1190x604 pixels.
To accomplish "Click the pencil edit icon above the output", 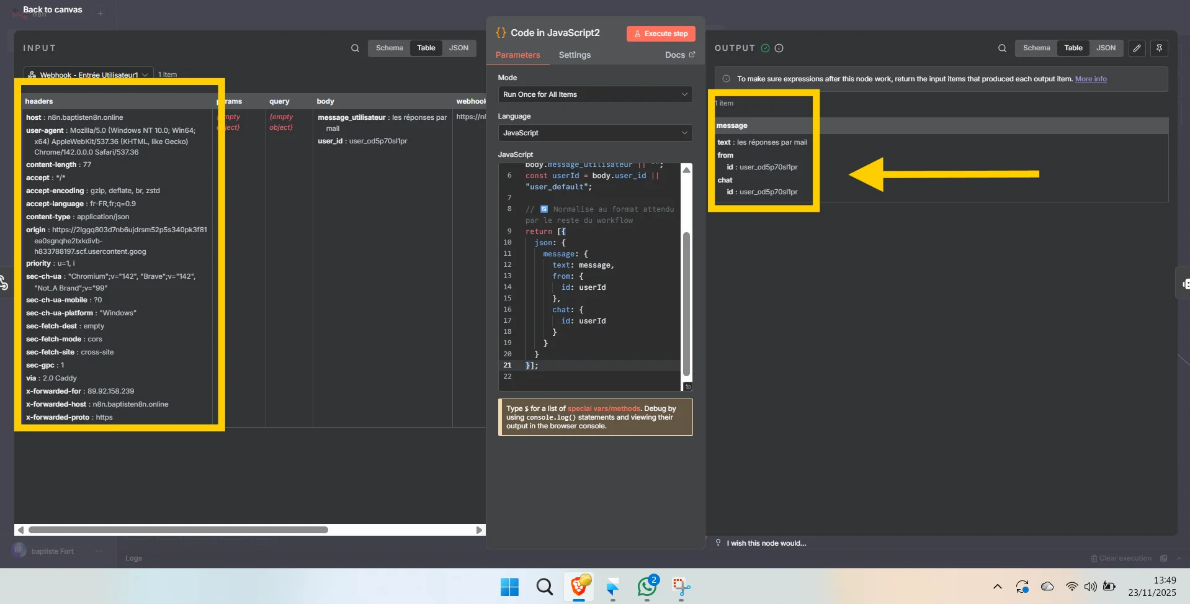I will (x=1137, y=48).
